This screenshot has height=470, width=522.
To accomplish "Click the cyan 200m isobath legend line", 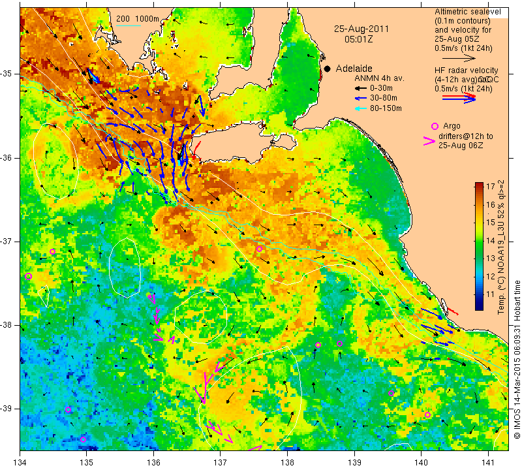I will (129, 25).
